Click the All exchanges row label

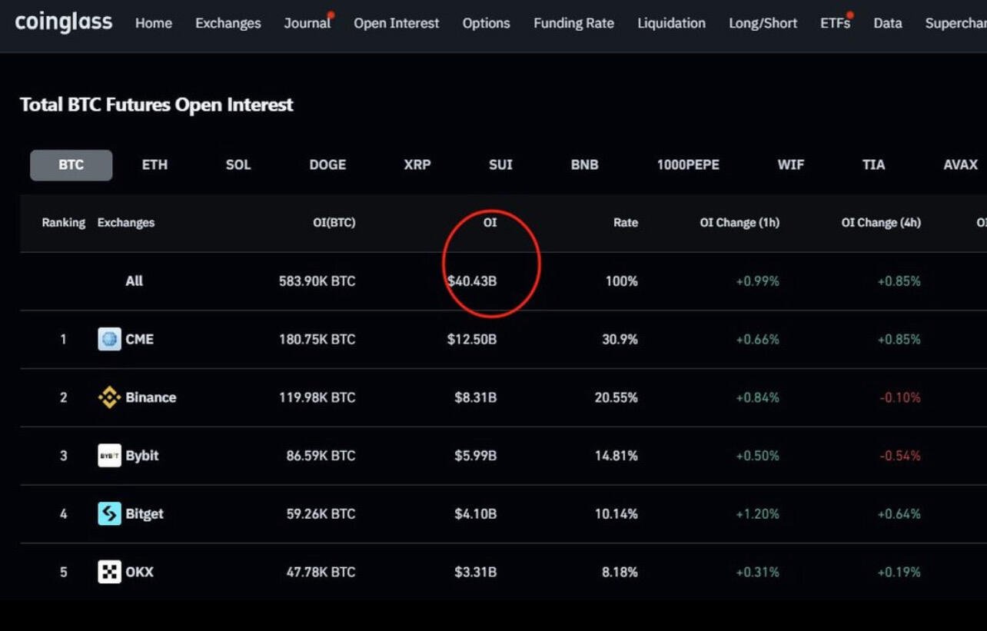[134, 281]
